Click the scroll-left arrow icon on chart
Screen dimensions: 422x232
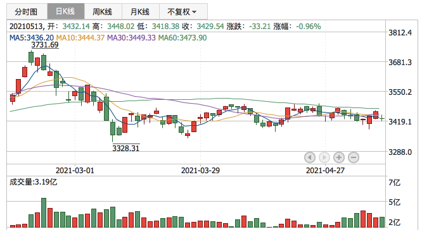click(x=310, y=157)
